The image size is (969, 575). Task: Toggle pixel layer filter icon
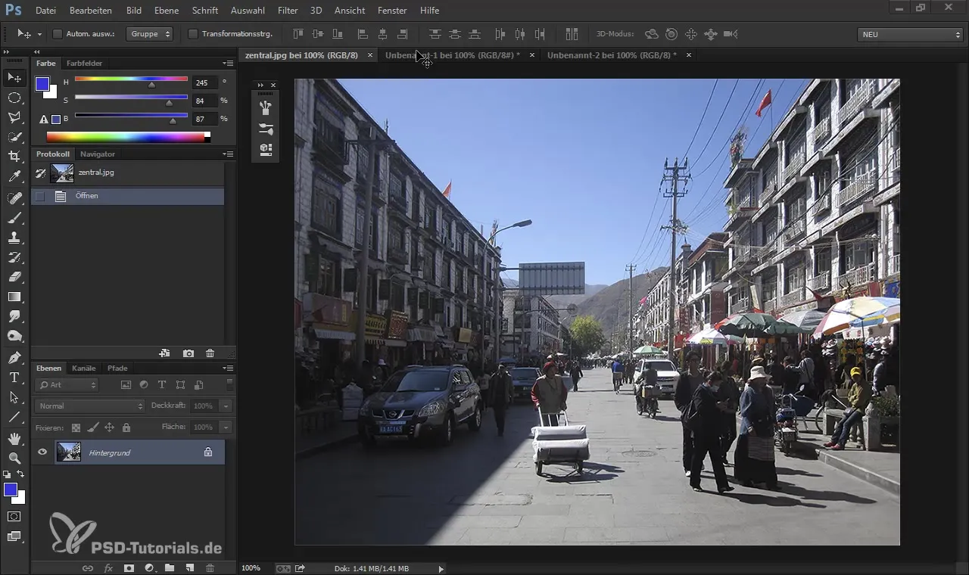click(x=126, y=385)
